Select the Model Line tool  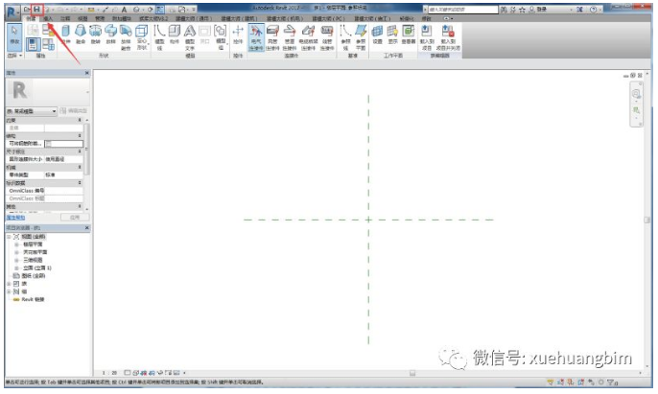pos(159,37)
